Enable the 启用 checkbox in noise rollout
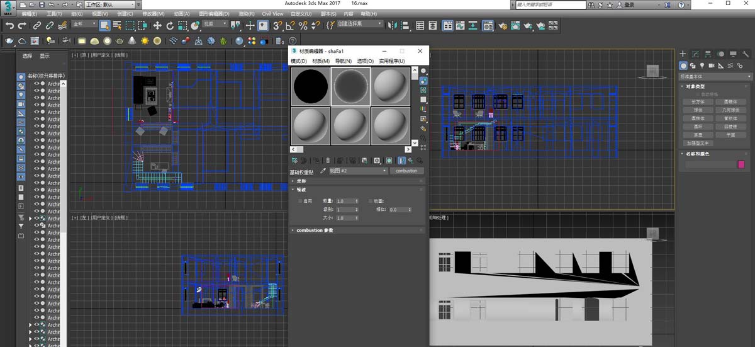The width and height of the screenshot is (755, 347). pyautogui.click(x=300, y=201)
